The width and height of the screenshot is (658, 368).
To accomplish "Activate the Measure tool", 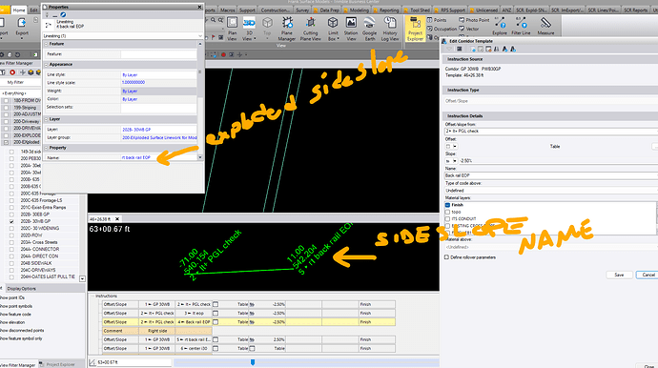I will click(545, 26).
